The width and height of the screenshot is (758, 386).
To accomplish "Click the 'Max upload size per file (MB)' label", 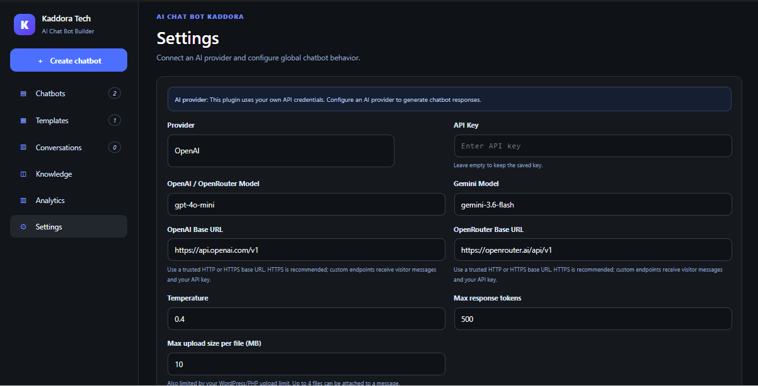I will click(214, 343).
